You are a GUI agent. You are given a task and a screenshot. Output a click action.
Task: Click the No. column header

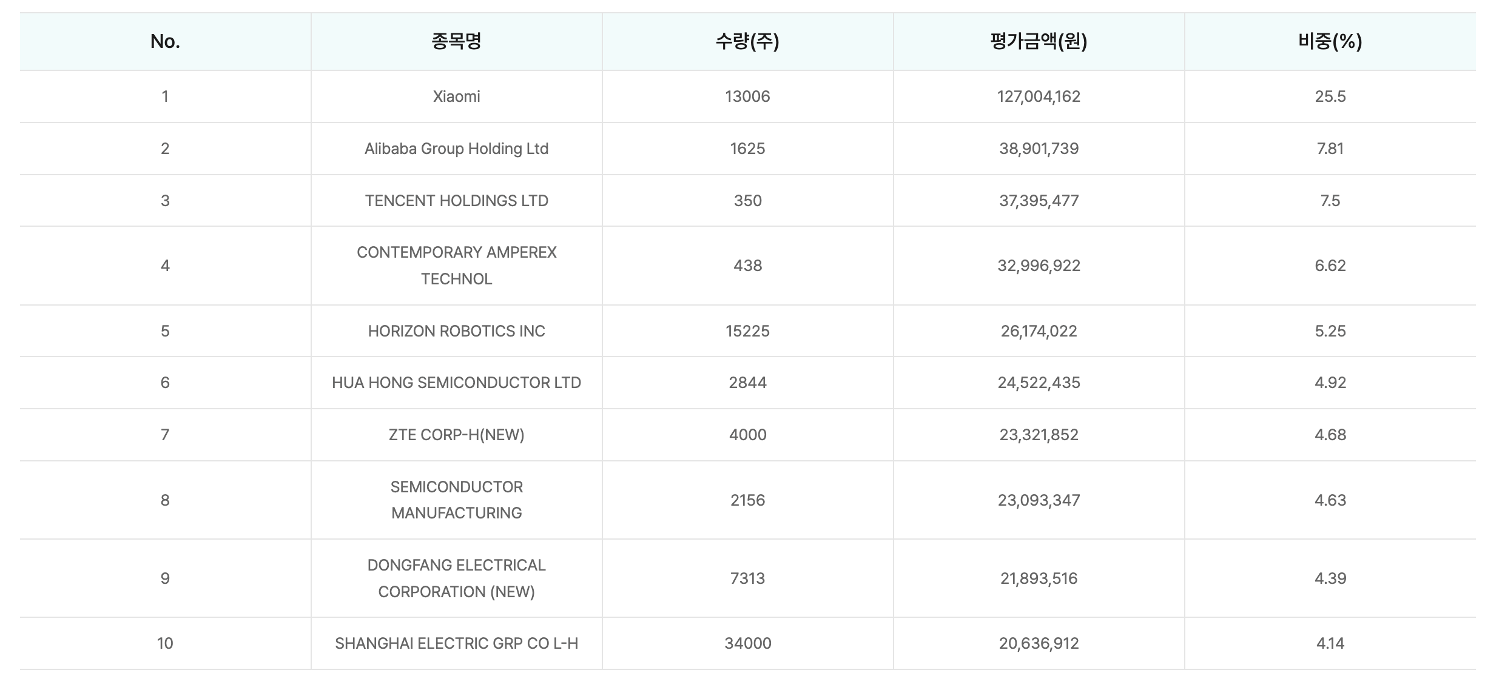click(x=165, y=41)
